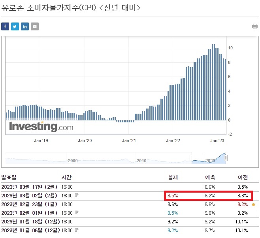The image size is (260, 238).
Task: Click 19:00 time in 02월 23일 row
Action: tap(67, 204)
